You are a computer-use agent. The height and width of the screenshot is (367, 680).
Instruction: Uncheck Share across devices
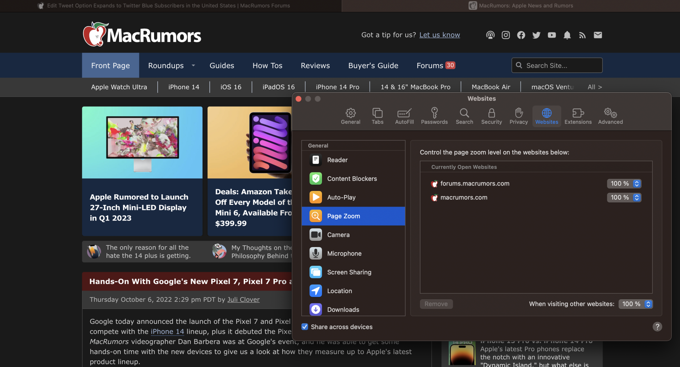(x=305, y=327)
